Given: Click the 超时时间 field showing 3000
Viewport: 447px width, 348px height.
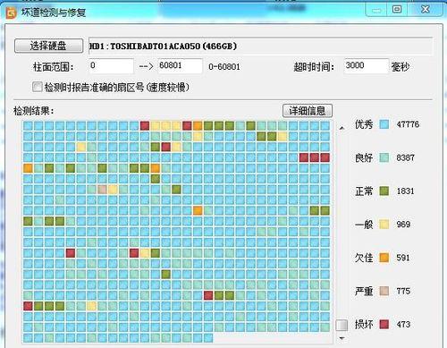Looking at the screenshot, I should [x=367, y=66].
